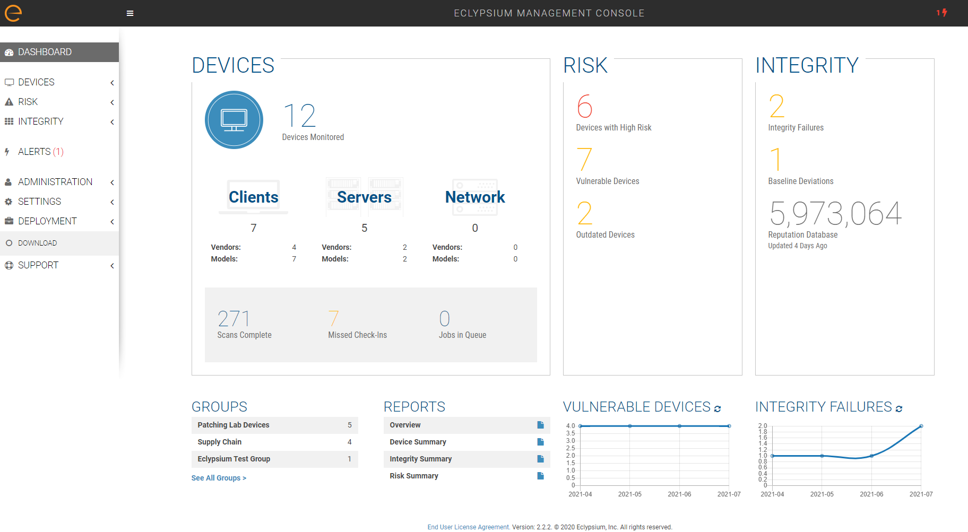Screen dimensions: 968x532
Task: Open the Risk Summary report file icon
Action: click(x=540, y=476)
